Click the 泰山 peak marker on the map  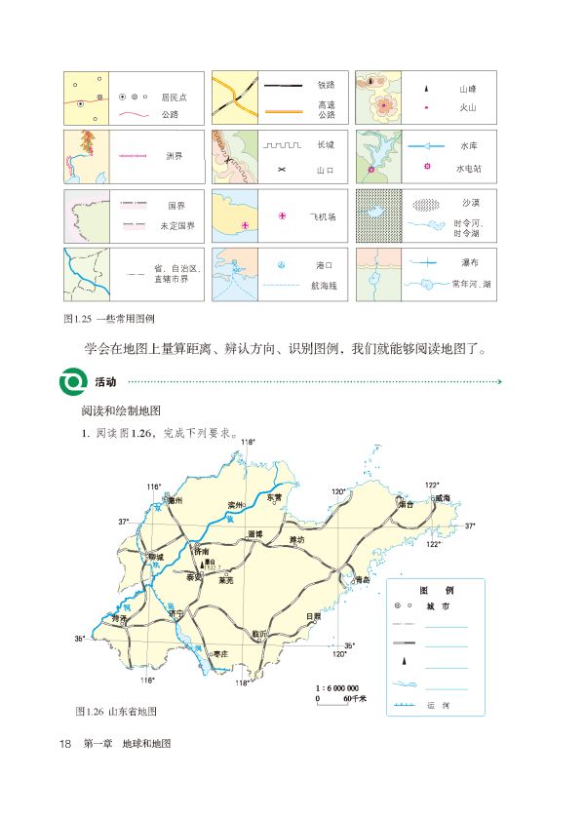click(203, 564)
